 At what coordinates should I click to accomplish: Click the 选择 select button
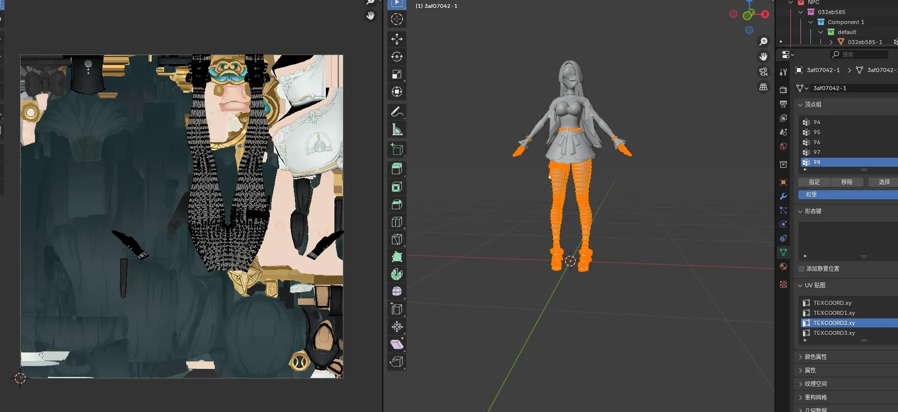click(883, 182)
